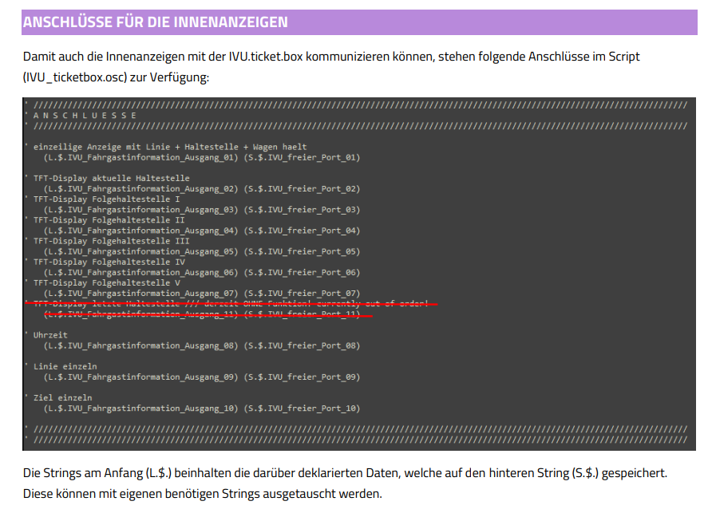Click the struck-through 'TFT-Display letzte Haltestelle' line
This screenshot has width=712, height=513.
[x=231, y=304]
